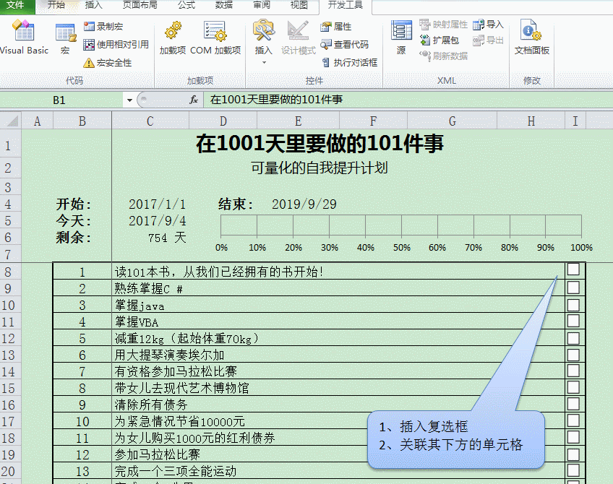This screenshot has height=484, width=613.
Task: Expand the Name Box dropdown
Action: 129,100
